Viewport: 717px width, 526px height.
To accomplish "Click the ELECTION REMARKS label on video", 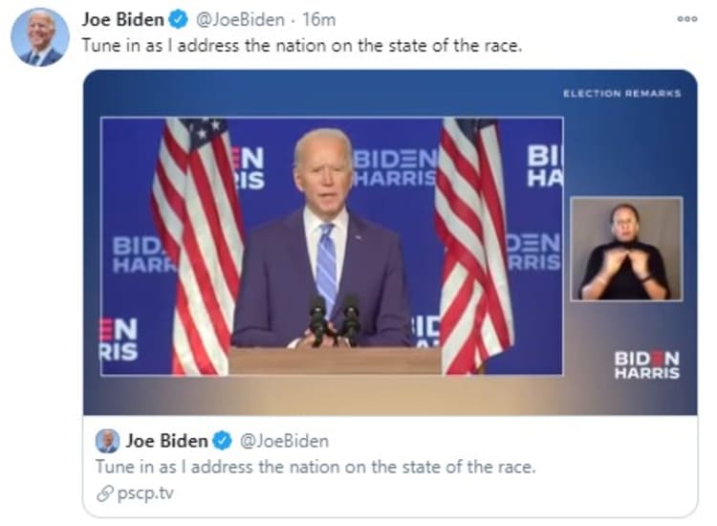I will [621, 94].
